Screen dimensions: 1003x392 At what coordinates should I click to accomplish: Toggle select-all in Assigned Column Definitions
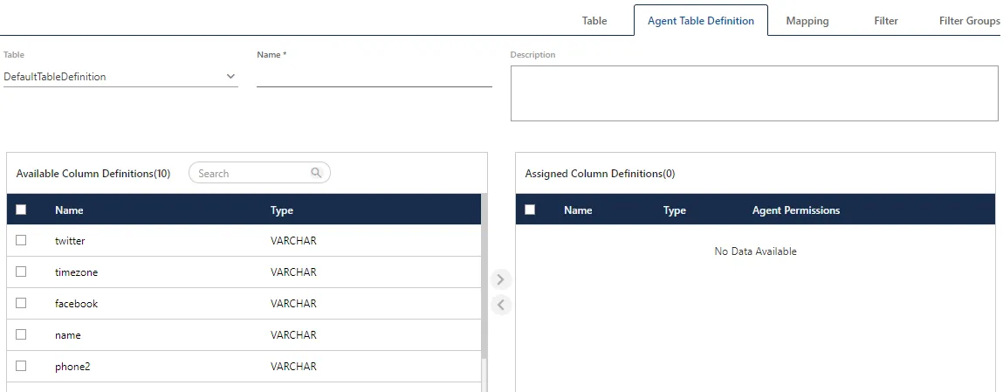click(x=530, y=210)
